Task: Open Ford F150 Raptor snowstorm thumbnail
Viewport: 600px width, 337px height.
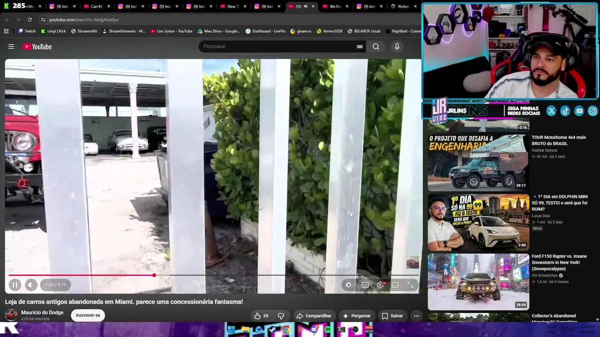Action: coord(478,282)
